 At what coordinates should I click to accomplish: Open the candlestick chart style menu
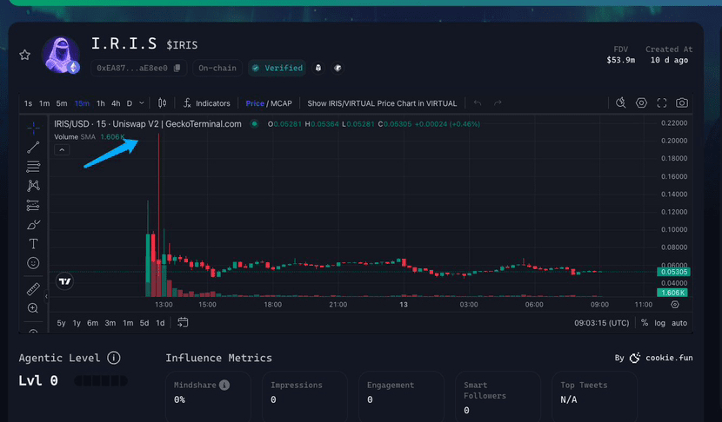[x=162, y=103]
